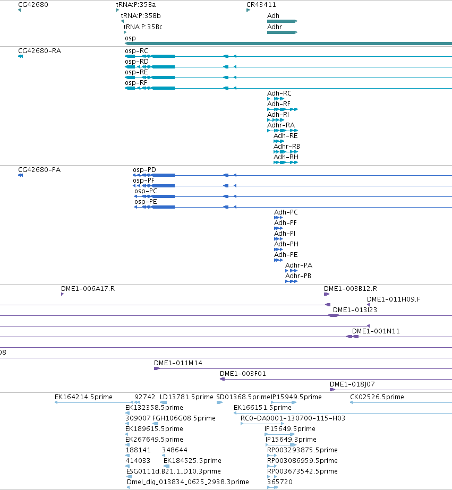Select the Adh-PH protein label

tap(286, 244)
